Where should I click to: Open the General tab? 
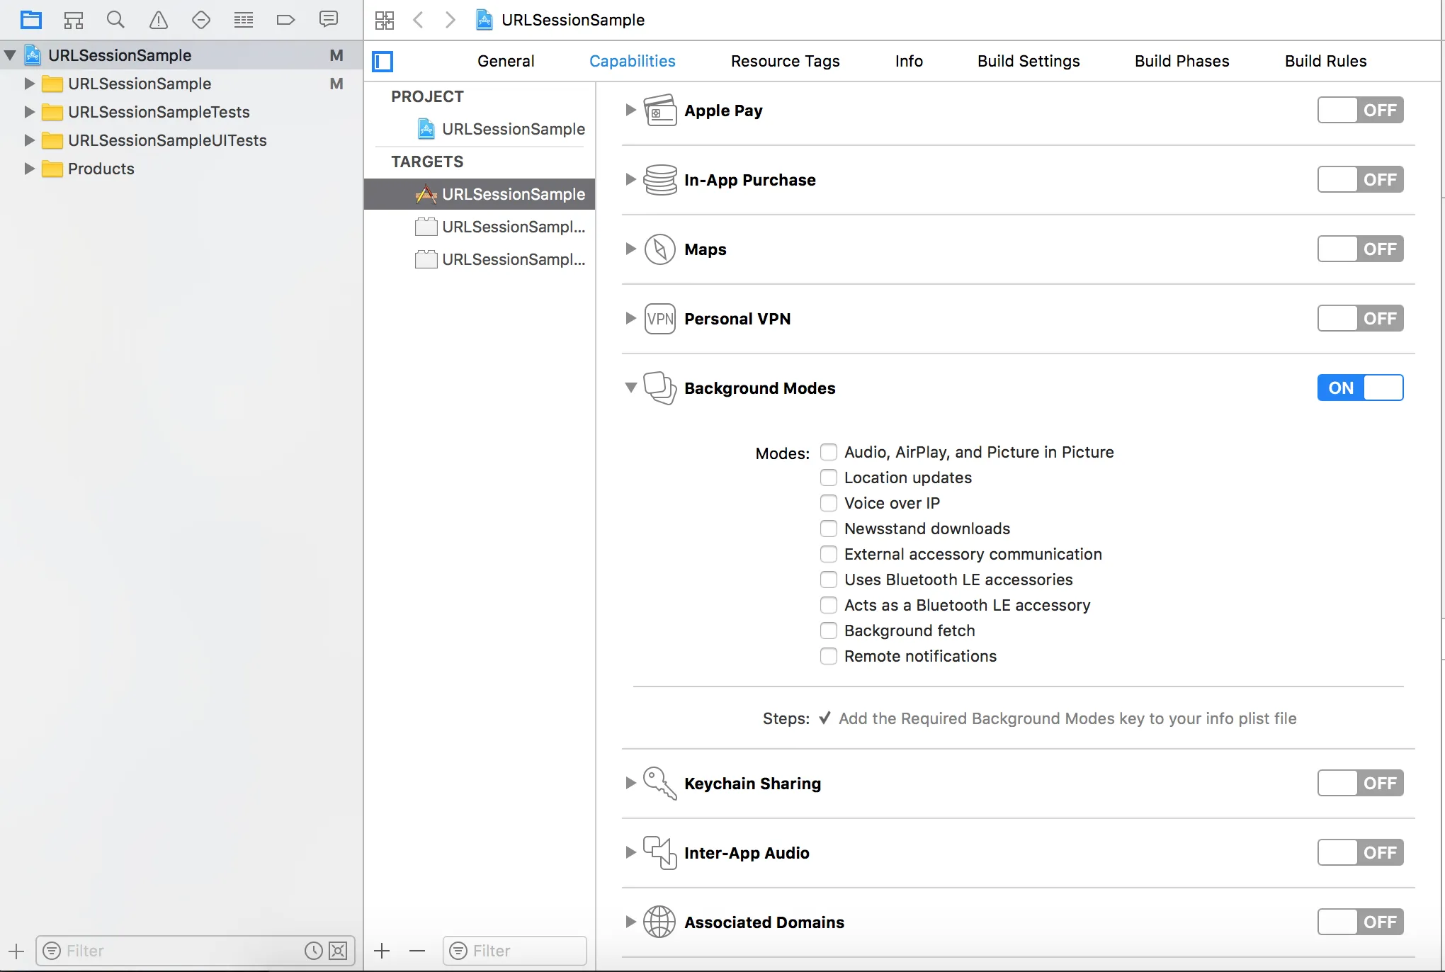pos(505,61)
